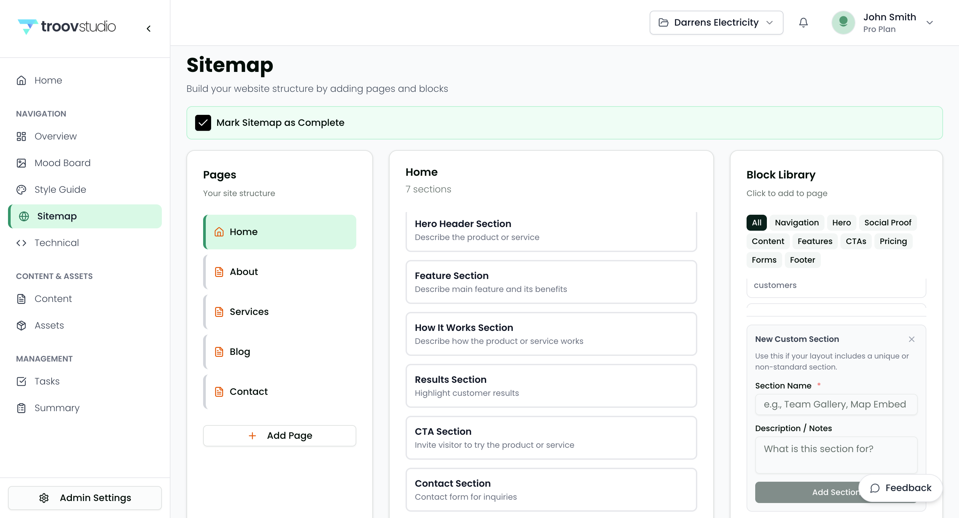Select the Services page in Pages list

pos(249,312)
